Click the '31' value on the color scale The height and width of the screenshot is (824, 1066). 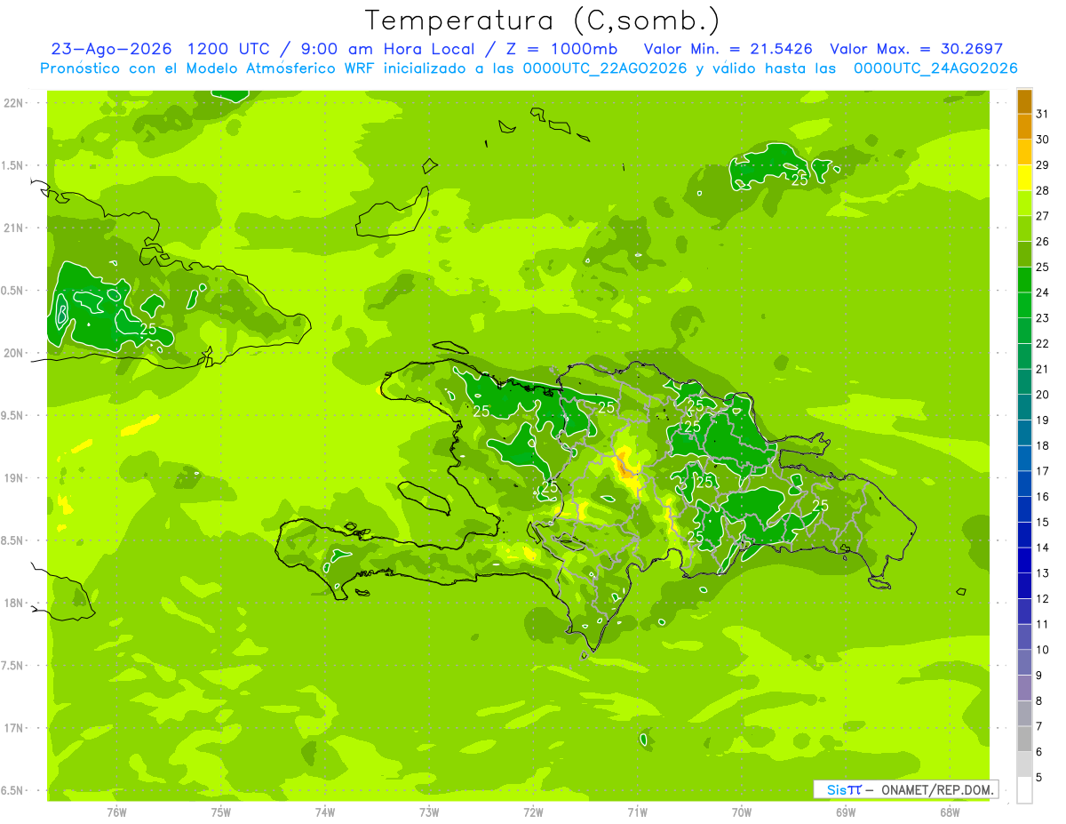click(x=1042, y=114)
